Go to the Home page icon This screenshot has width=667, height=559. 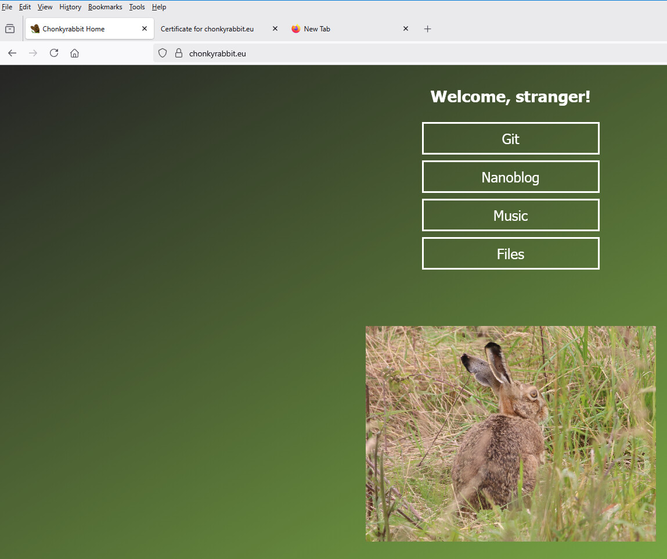(x=74, y=53)
